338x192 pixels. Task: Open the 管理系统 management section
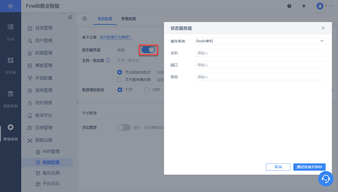(10, 133)
